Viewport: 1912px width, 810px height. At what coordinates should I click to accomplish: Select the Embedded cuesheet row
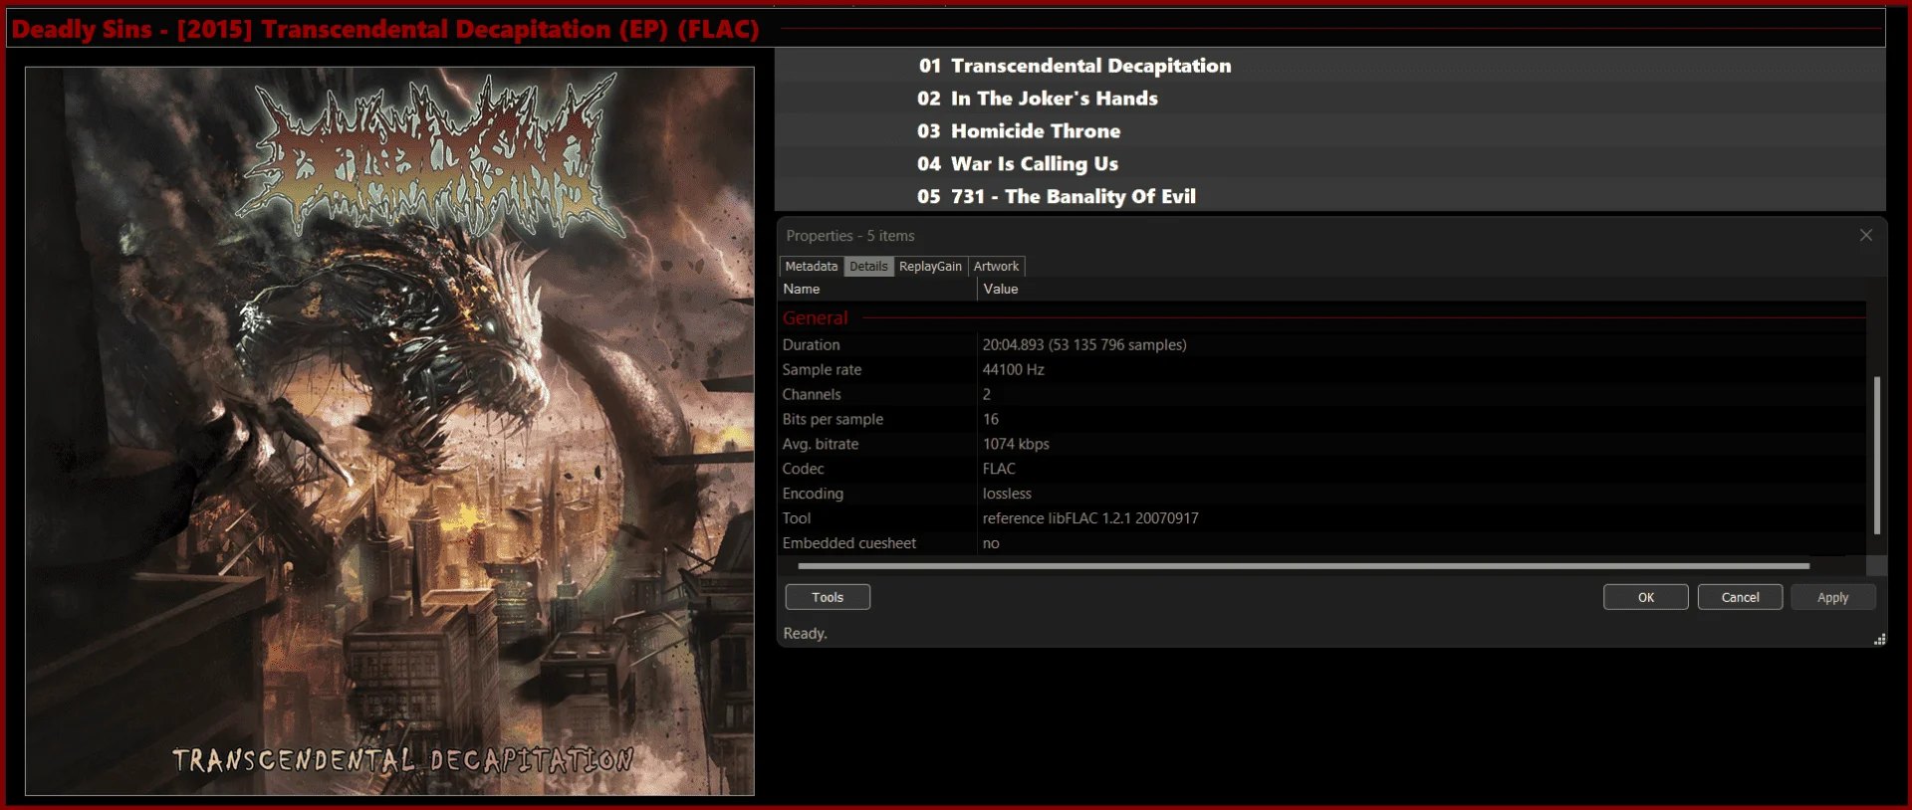(1322, 543)
